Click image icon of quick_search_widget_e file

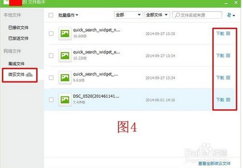pos(65,56)
